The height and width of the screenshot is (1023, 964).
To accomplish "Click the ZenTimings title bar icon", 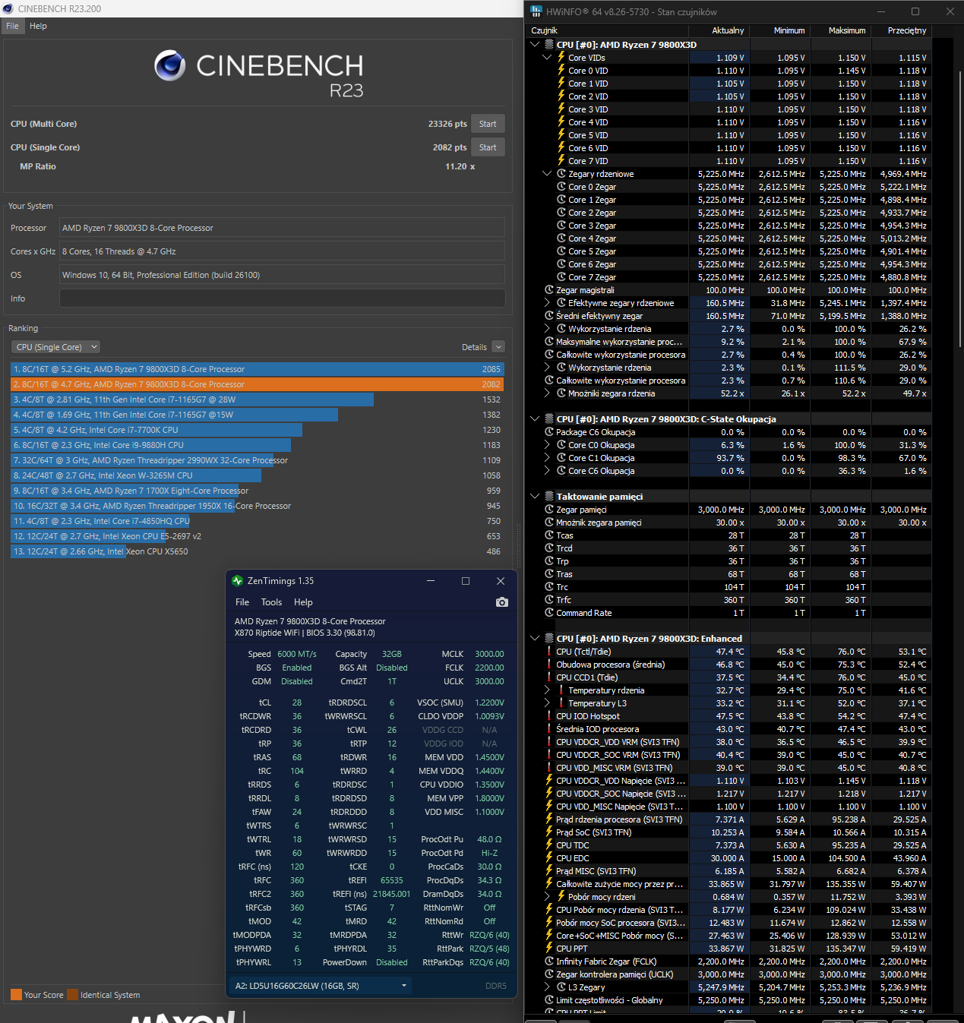I will 238,581.
